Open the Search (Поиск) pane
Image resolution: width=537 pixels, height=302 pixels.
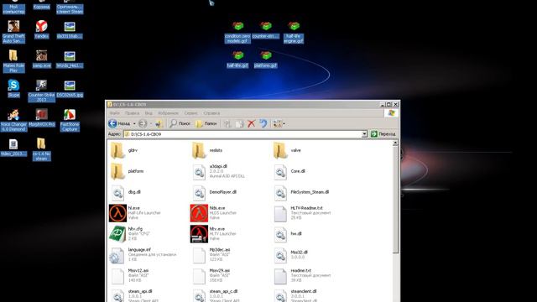[x=180, y=123]
